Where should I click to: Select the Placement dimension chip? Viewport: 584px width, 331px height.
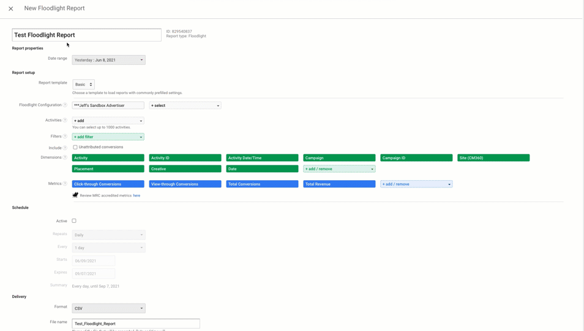pos(108,169)
